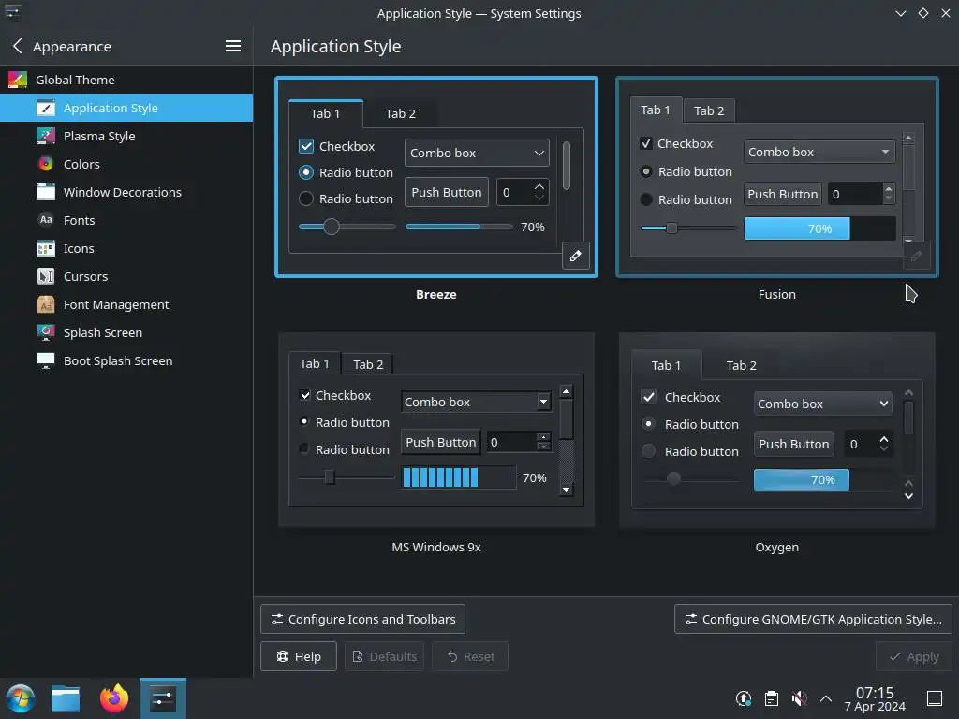Click the spin box in Breeze preview
Viewport: 959px width, 719px height.
pos(523,192)
